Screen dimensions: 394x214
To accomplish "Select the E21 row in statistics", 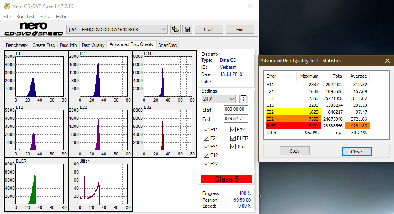I will coord(318,91).
